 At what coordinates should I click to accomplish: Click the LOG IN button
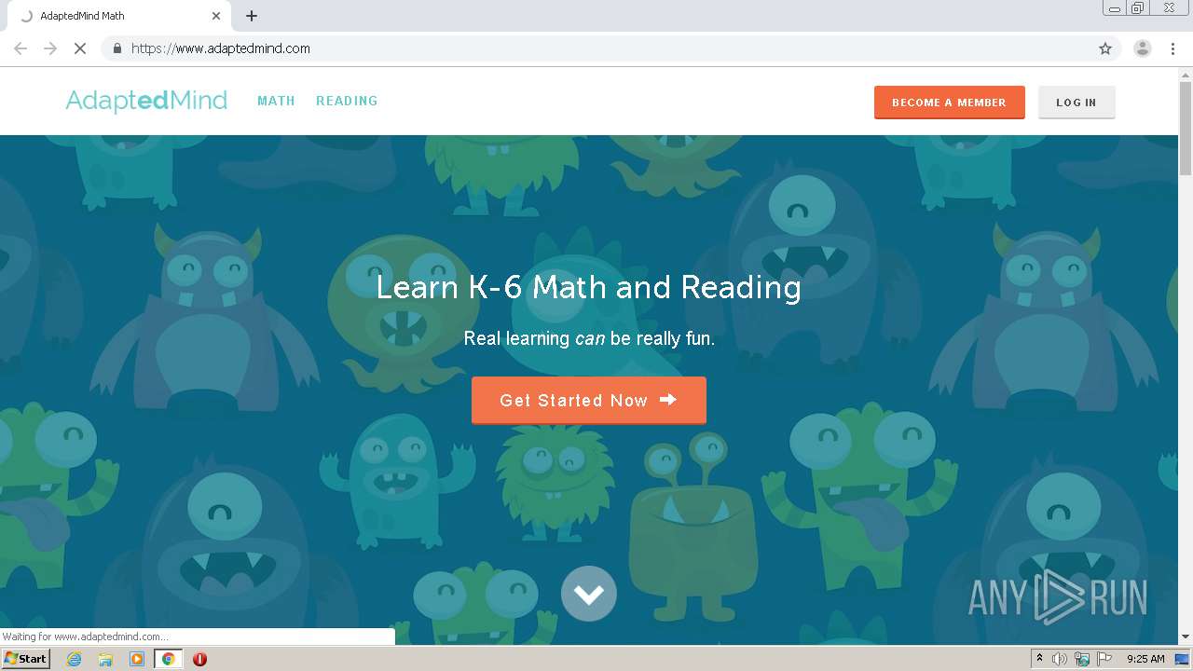click(x=1076, y=103)
